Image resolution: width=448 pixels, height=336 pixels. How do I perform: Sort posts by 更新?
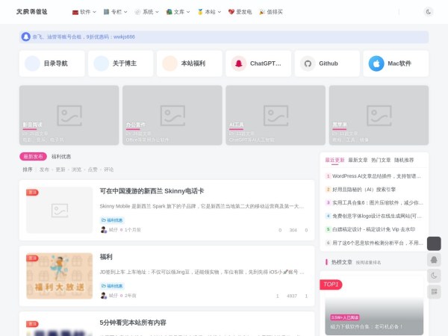coord(60,169)
